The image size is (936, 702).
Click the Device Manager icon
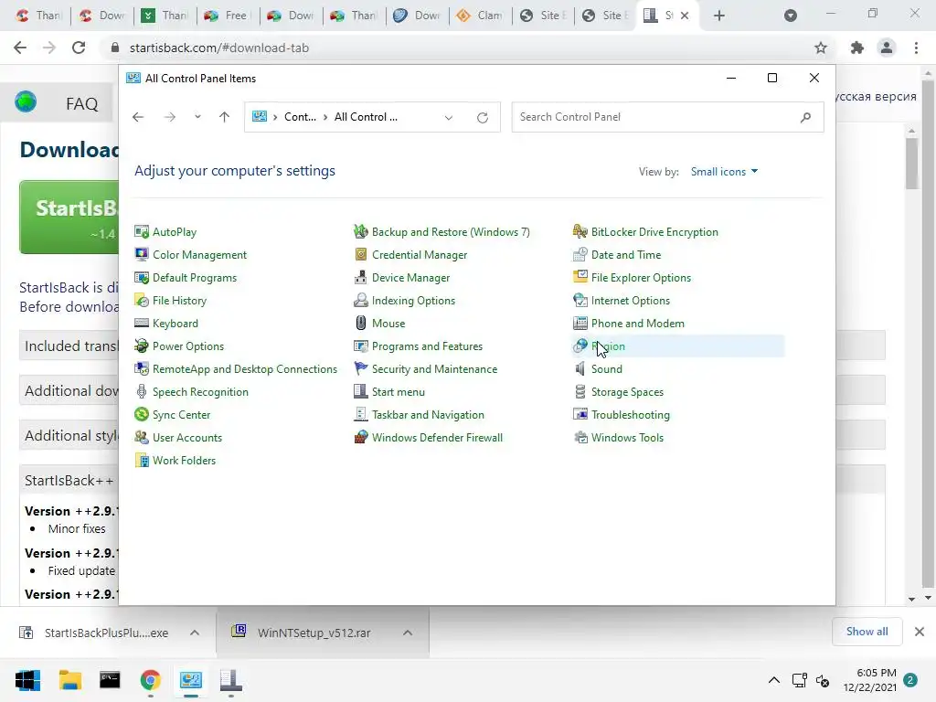pos(360,278)
